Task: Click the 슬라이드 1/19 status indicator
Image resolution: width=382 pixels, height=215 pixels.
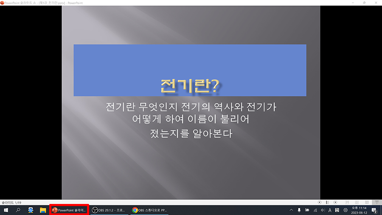Action: tap(11, 203)
